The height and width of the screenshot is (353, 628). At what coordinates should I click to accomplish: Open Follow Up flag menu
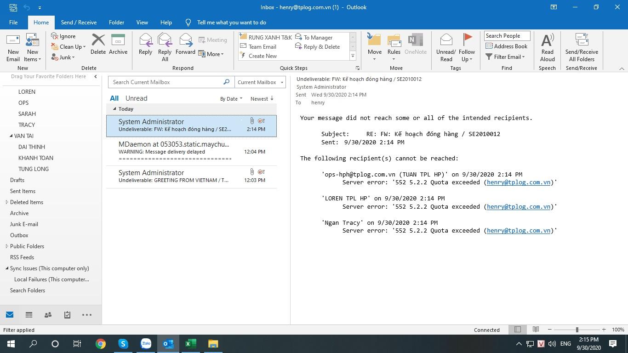467,47
